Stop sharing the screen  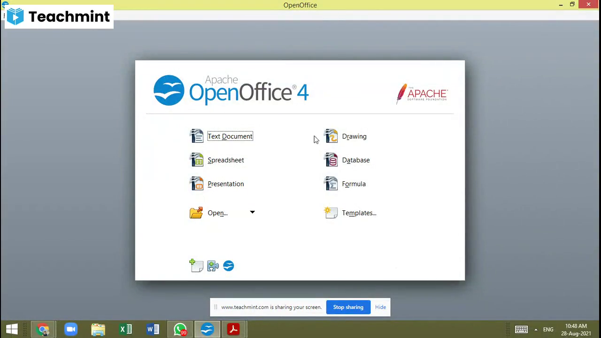(348, 307)
